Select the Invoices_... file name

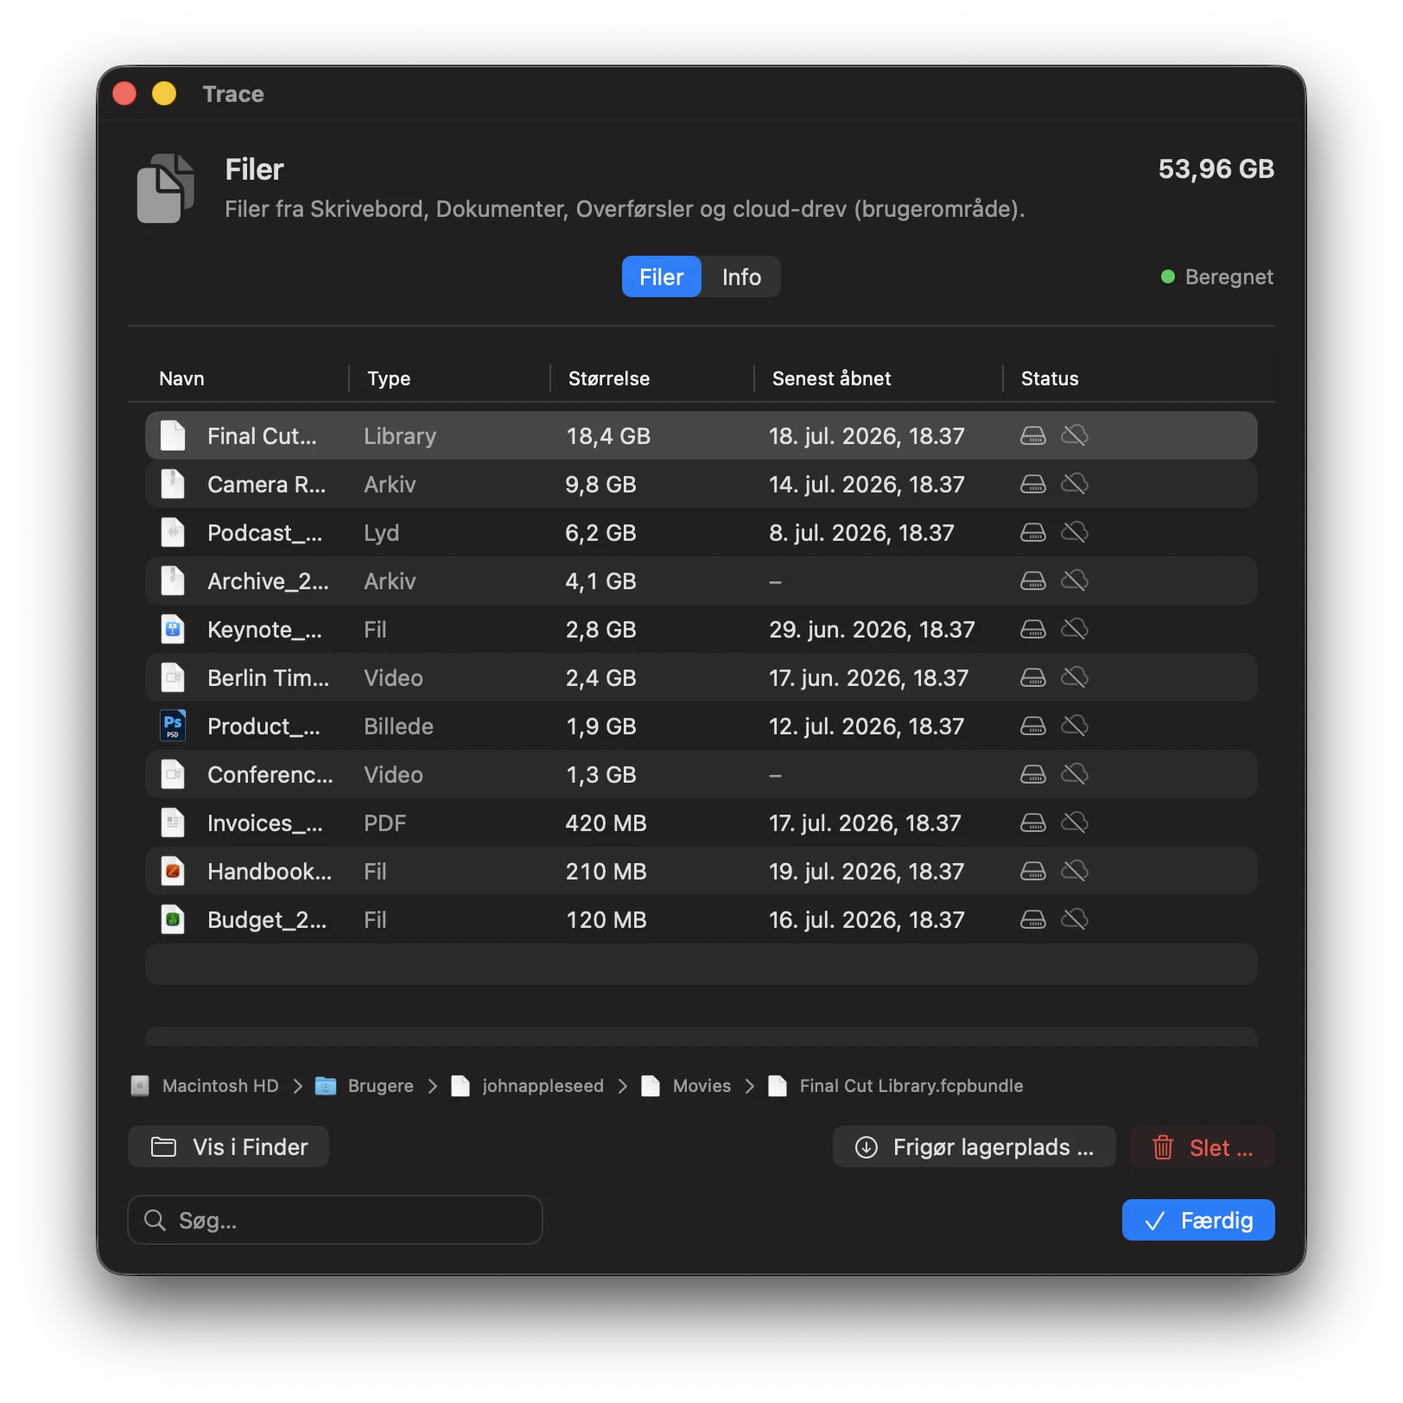[x=265, y=823]
